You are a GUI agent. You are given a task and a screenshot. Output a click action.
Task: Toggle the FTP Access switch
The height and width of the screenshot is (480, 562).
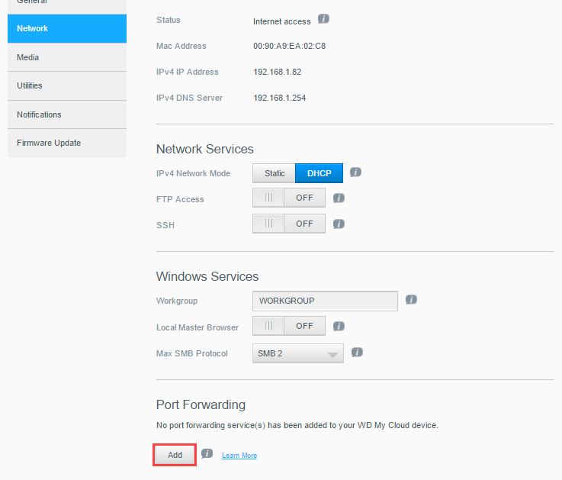click(x=289, y=198)
